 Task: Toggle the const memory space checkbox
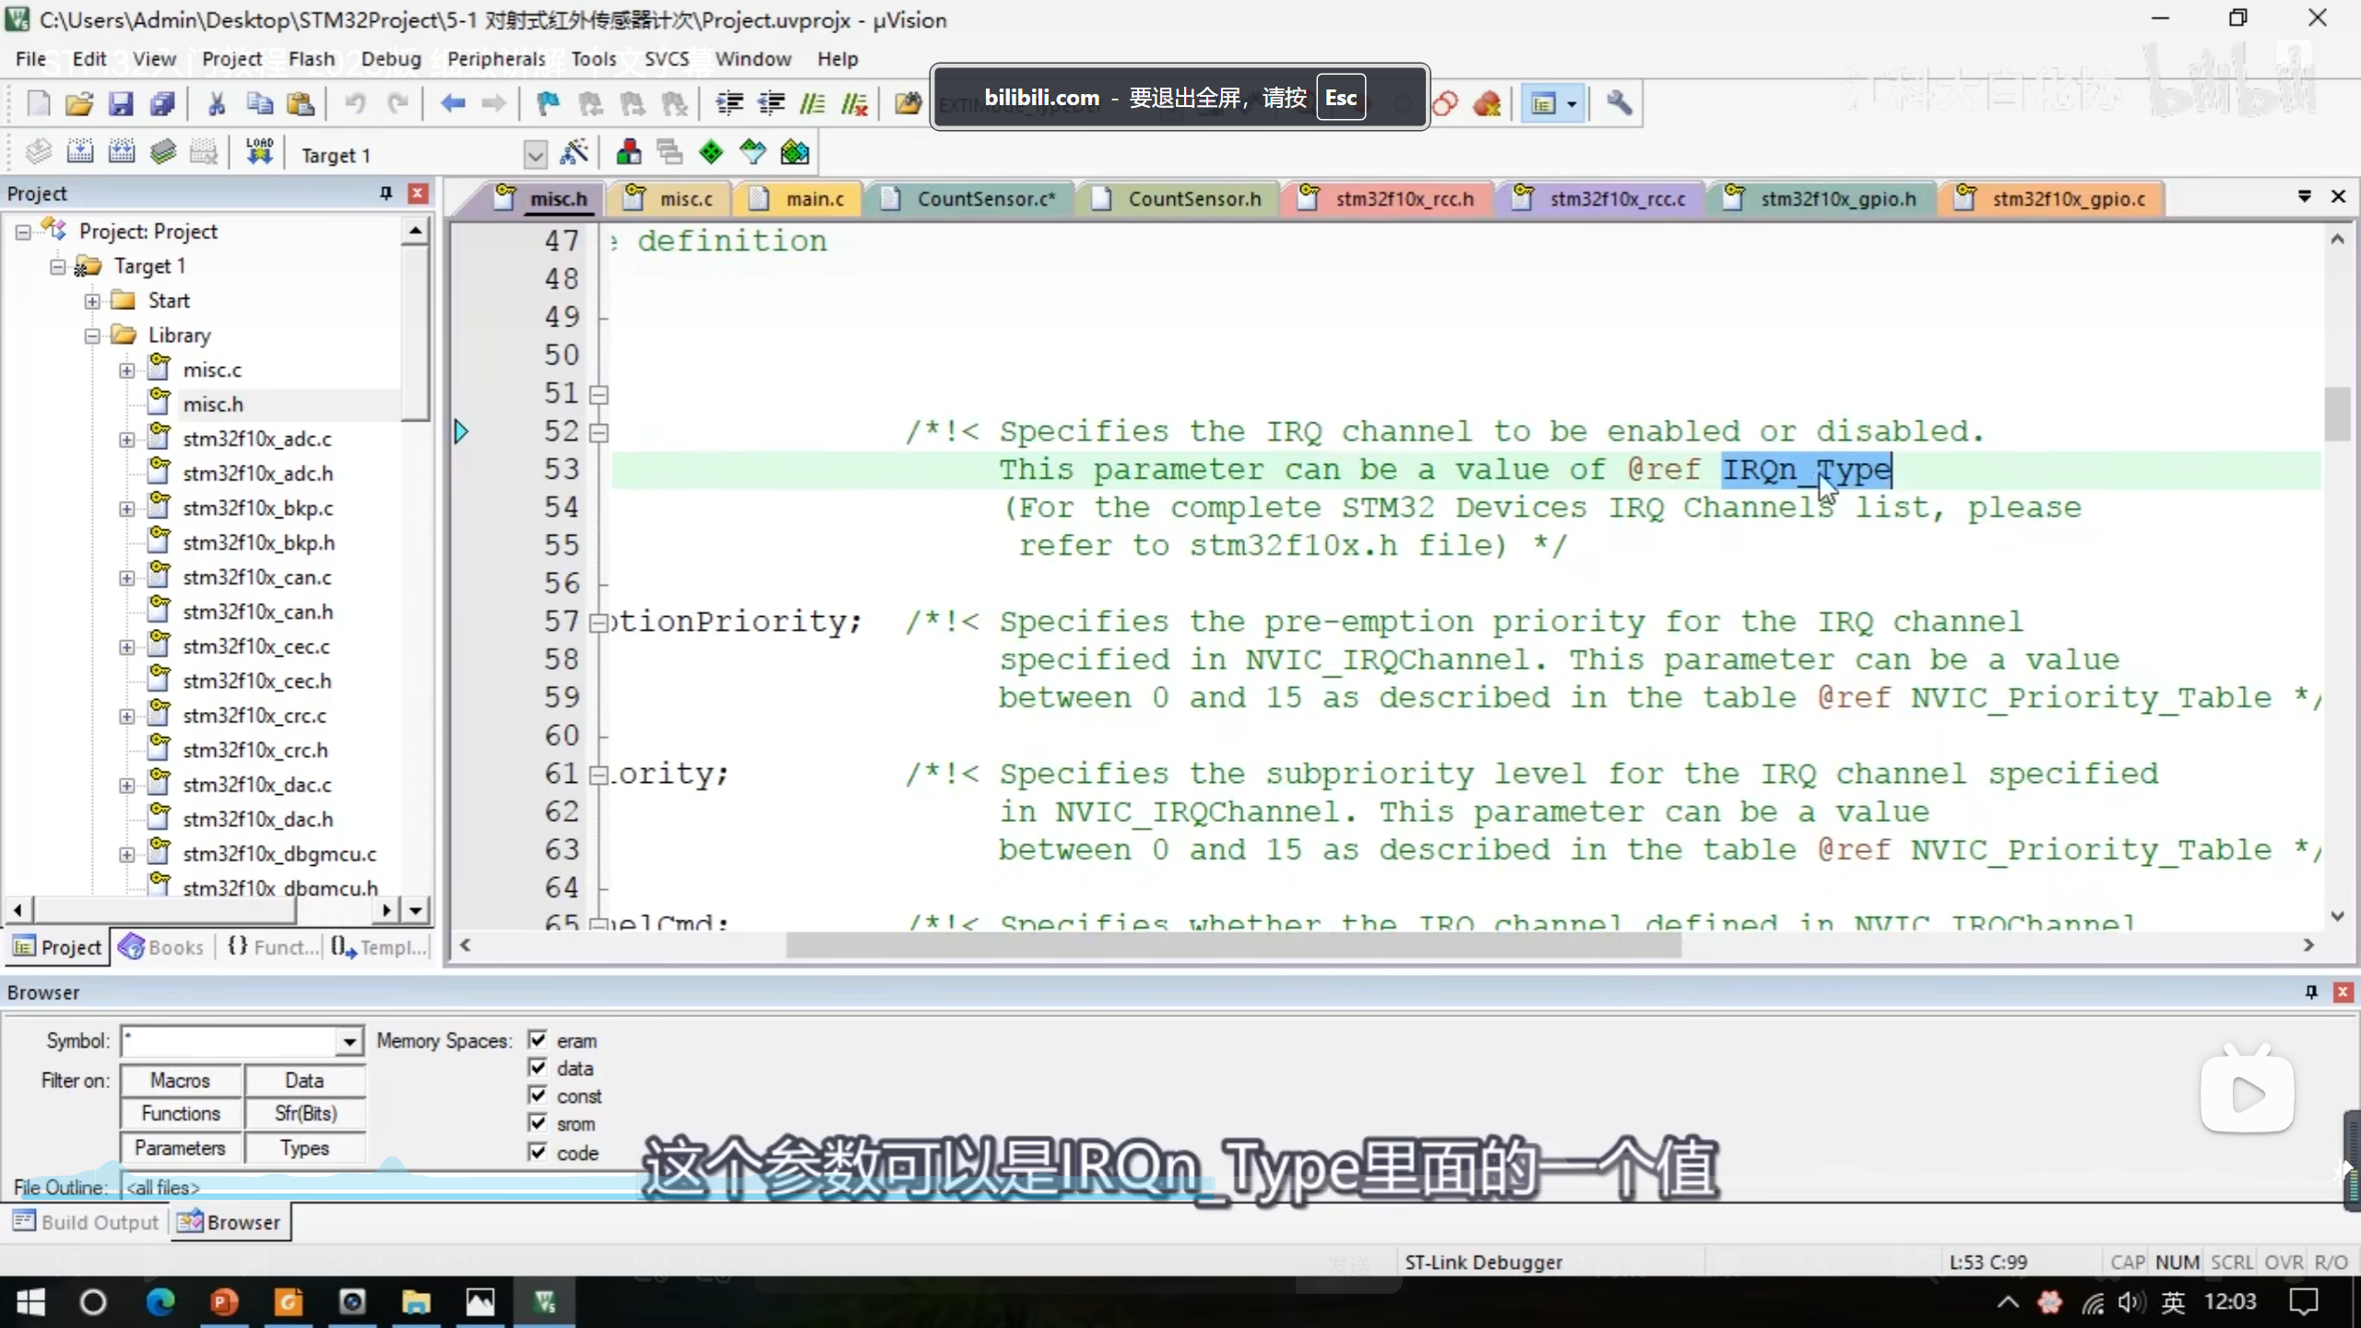538,1096
